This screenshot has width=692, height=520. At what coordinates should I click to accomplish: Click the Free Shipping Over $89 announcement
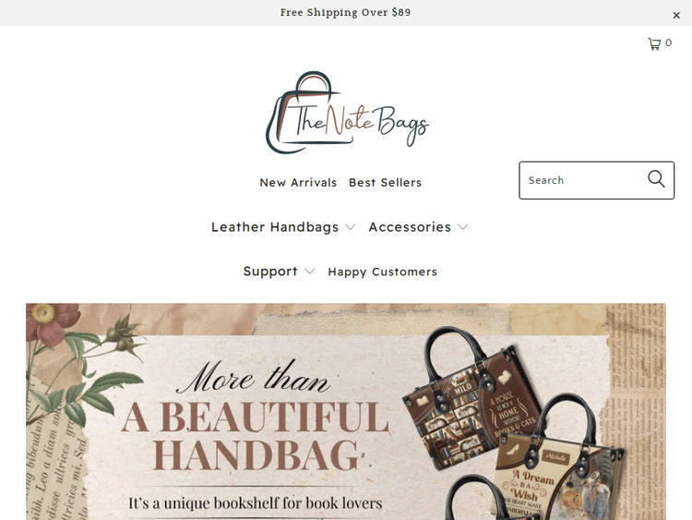click(345, 12)
